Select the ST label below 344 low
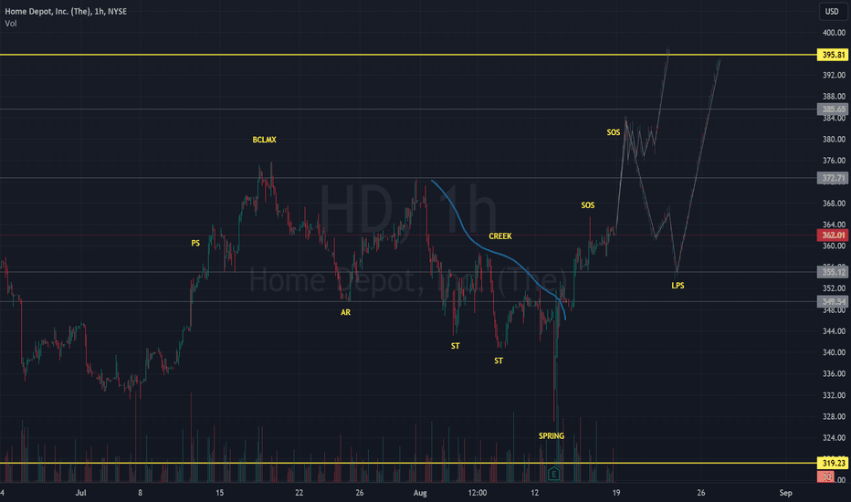Image resolution: width=851 pixels, height=502 pixels. pos(456,346)
